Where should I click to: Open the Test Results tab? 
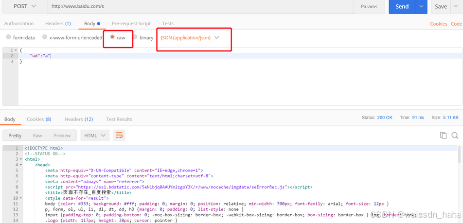click(x=119, y=119)
